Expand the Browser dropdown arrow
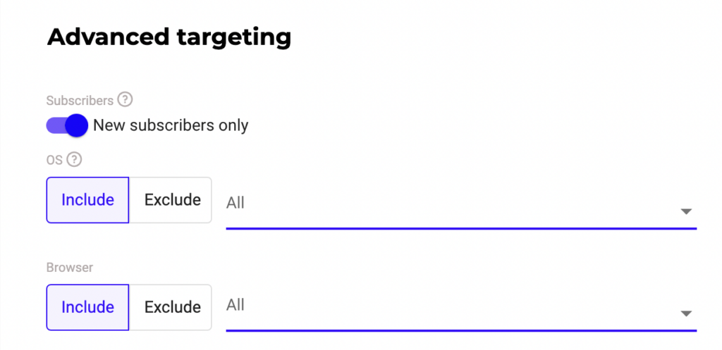The height and width of the screenshot is (350, 722). click(686, 313)
